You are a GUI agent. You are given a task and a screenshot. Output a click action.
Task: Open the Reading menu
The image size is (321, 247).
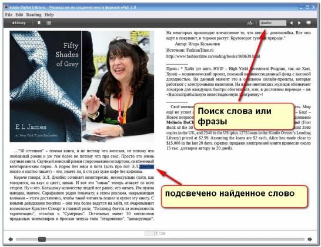[34, 15]
